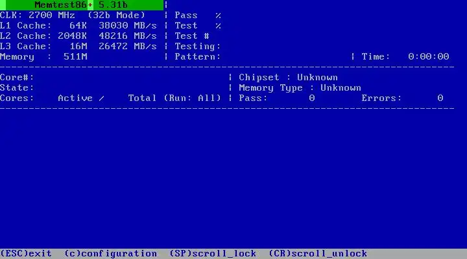
Task: Click the CLK: 2700 MHz reading
Action: [38, 15]
